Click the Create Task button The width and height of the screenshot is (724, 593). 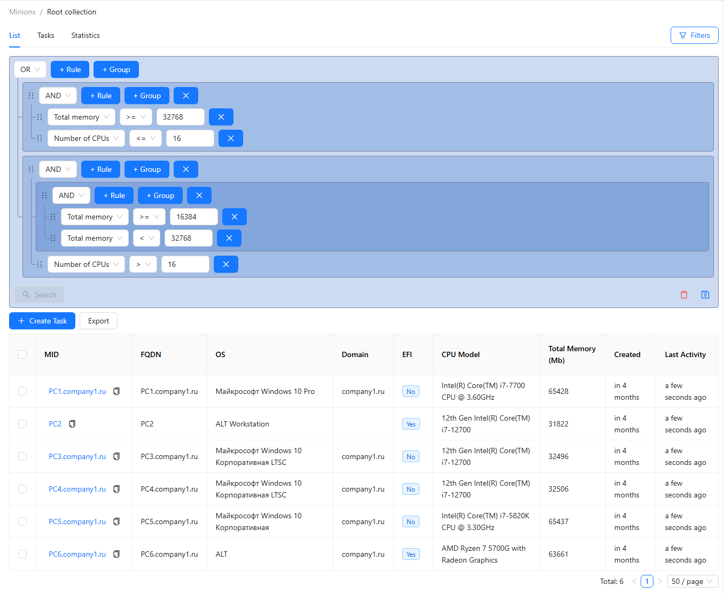42,321
